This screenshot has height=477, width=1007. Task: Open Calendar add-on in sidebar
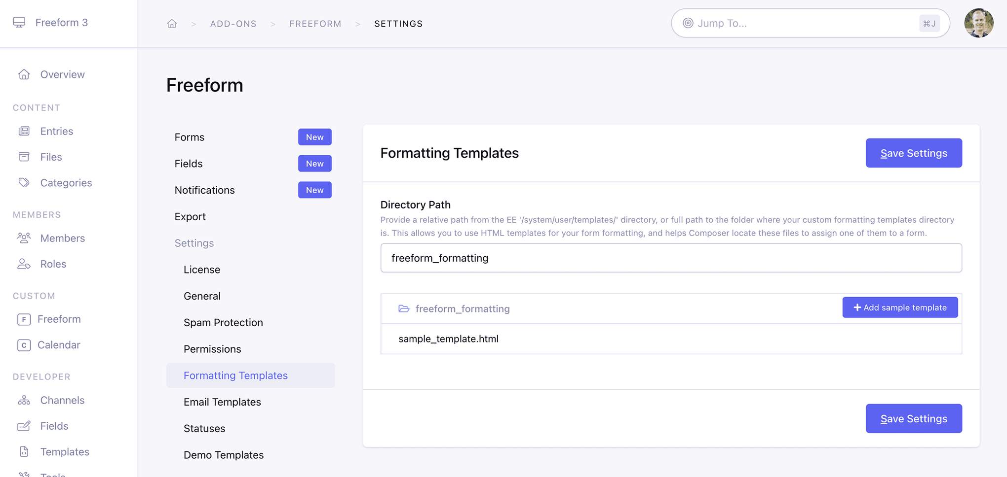click(59, 345)
